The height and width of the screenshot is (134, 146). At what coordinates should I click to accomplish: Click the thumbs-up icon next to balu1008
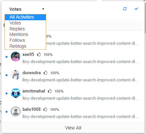(45, 109)
